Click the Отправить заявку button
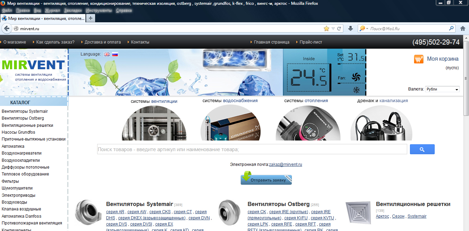Screen dimensions: 469x231 266,178
